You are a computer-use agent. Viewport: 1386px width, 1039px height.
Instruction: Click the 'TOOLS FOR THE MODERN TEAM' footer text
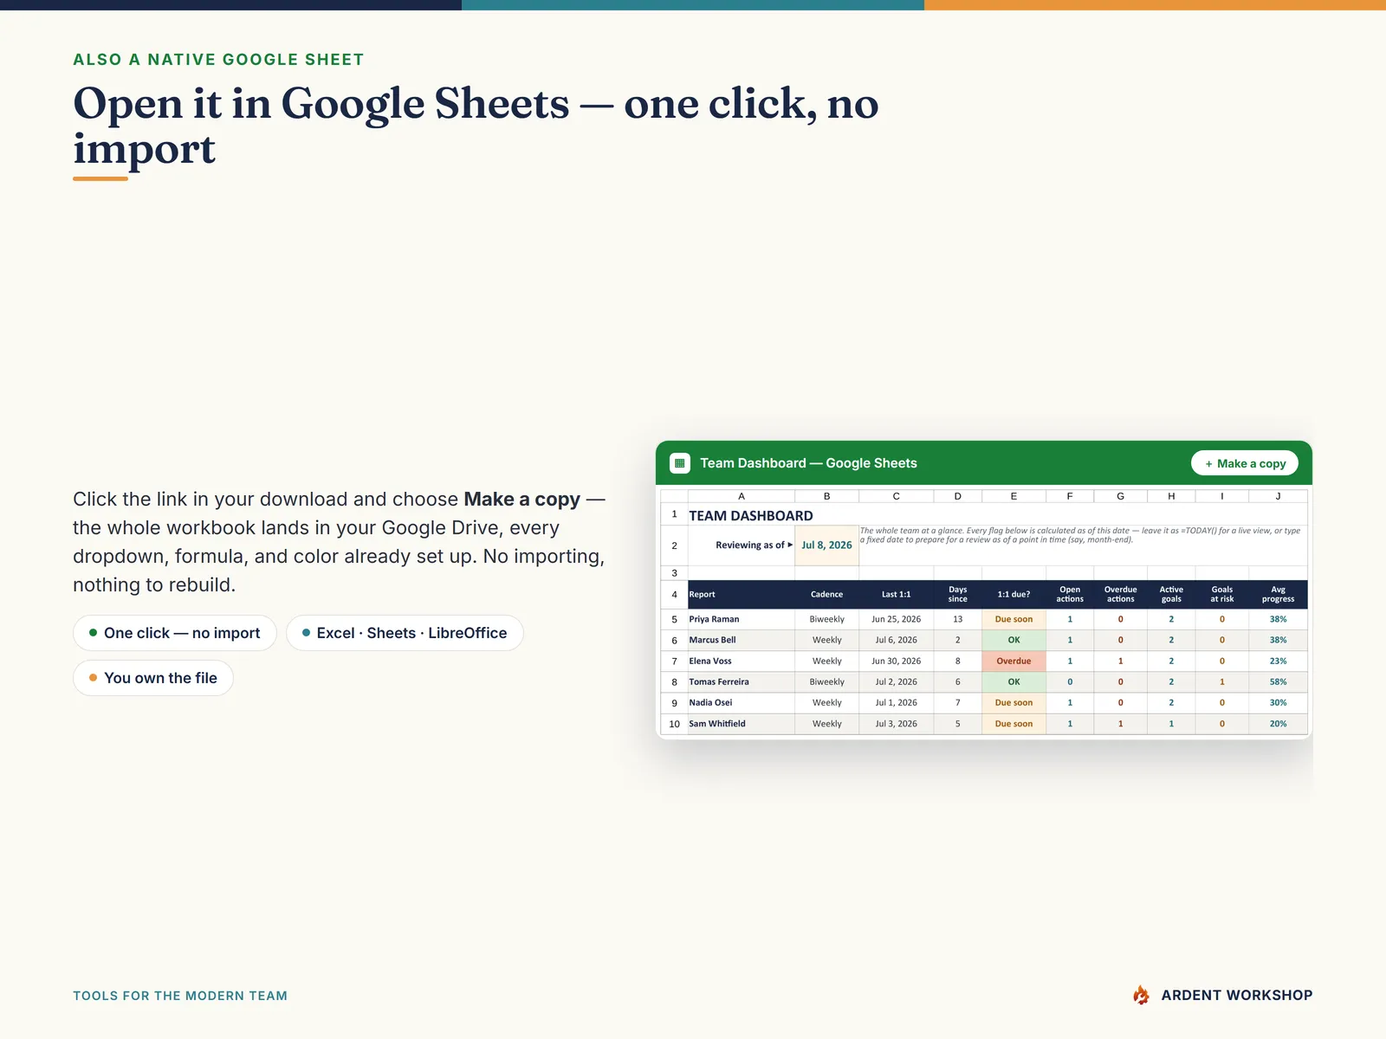pos(180,996)
